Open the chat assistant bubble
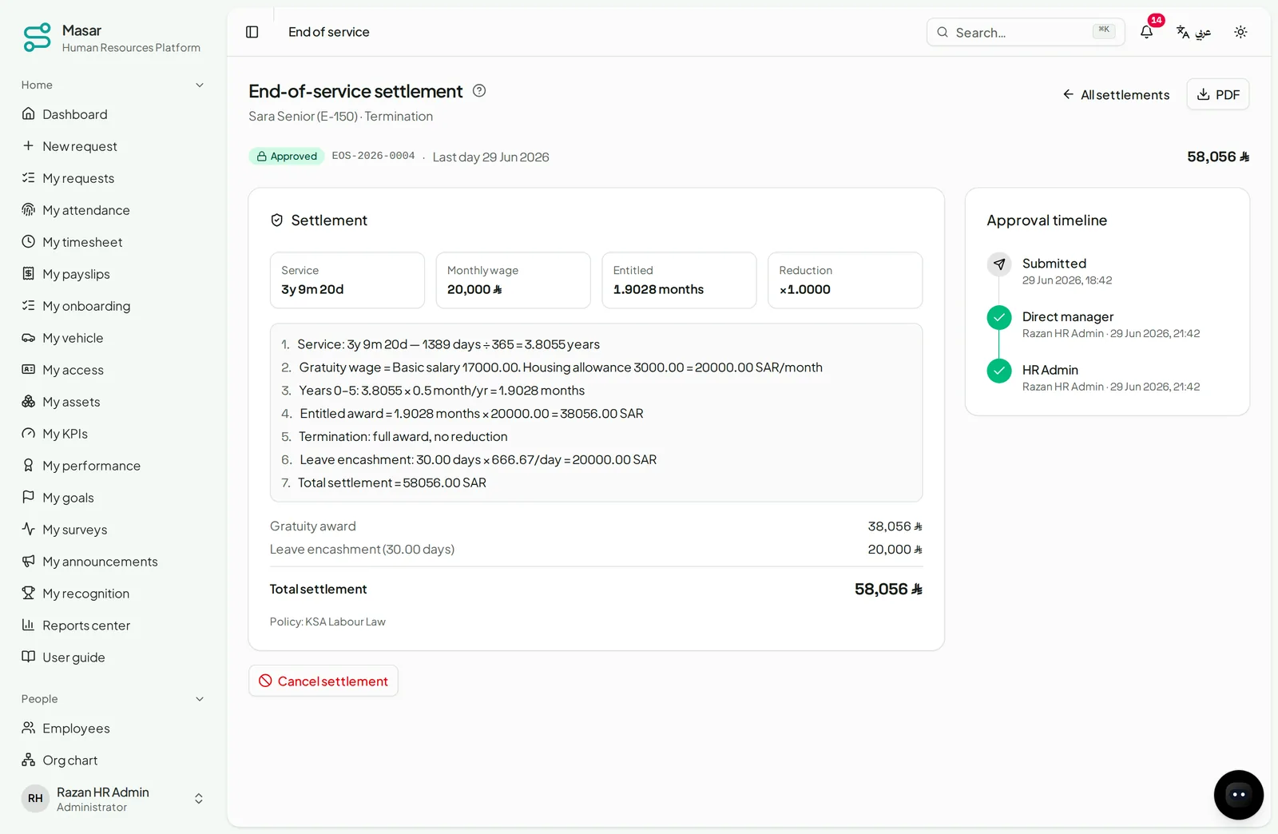This screenshot has height=834, width=1278. tap(1238, 795)
